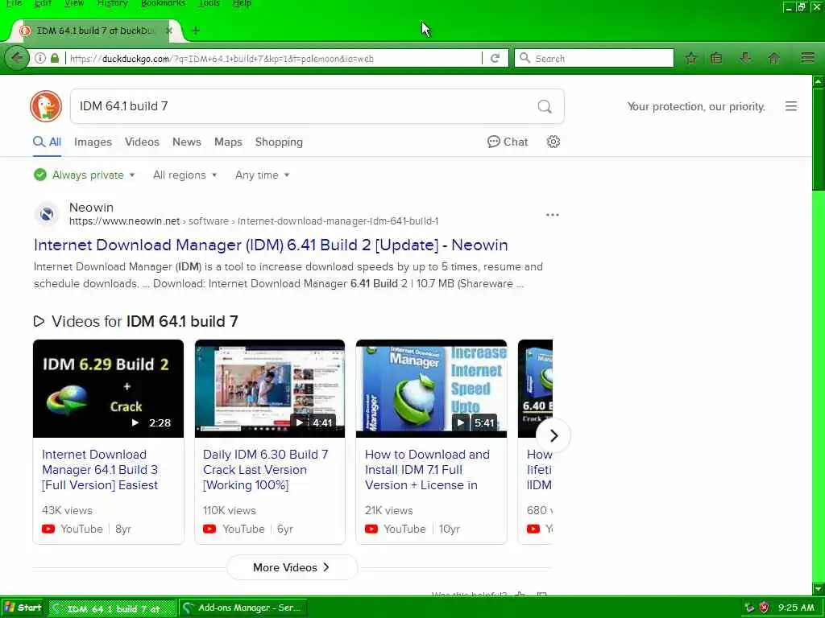Open search settings gear icon
The image size is (825, 618).
(x=553, y=142)
